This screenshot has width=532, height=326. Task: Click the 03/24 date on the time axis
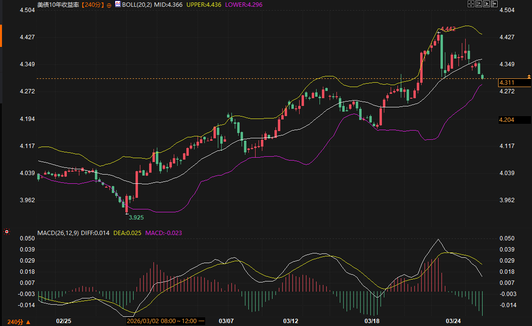click(x=453, y=321)
